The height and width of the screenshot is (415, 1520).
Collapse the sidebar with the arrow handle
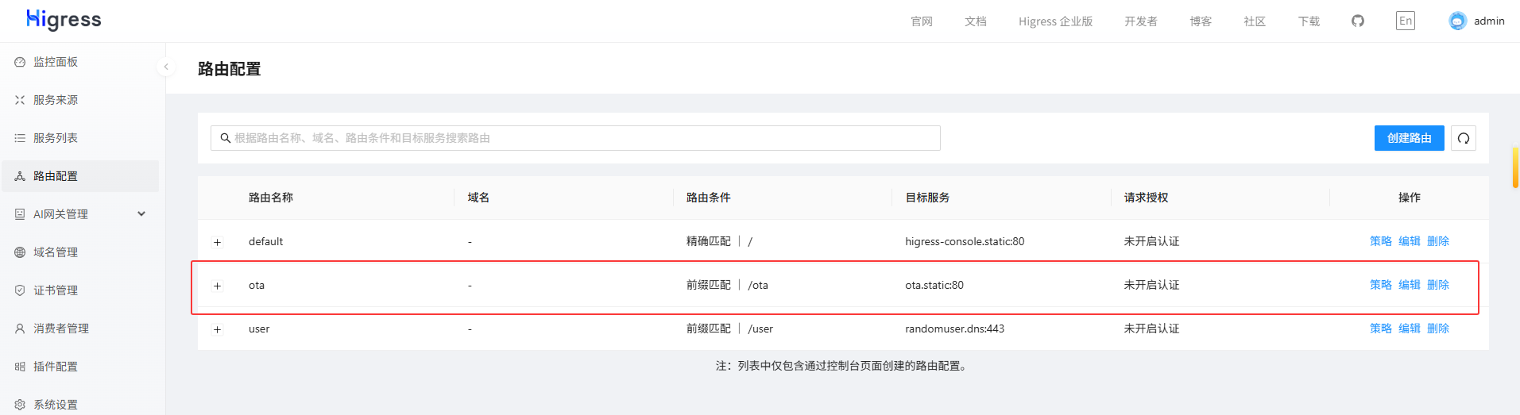166,67
